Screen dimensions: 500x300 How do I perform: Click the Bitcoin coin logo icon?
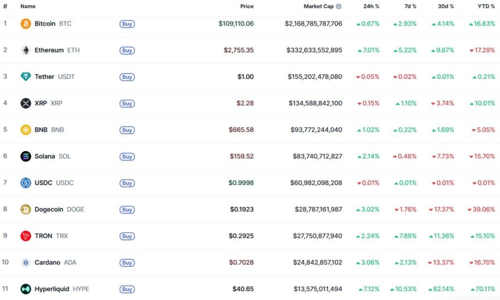tap(26, 24)
